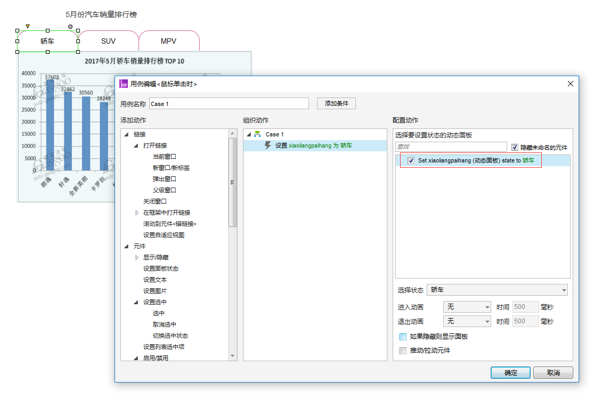Click action list scroll up arrow
This screenshot has height=399, width=602.
pos(232,133)
